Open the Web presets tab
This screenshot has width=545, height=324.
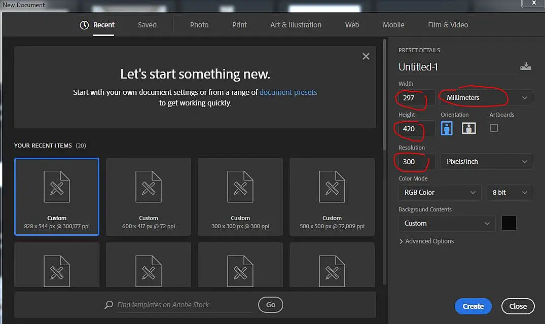coord(352,25)
